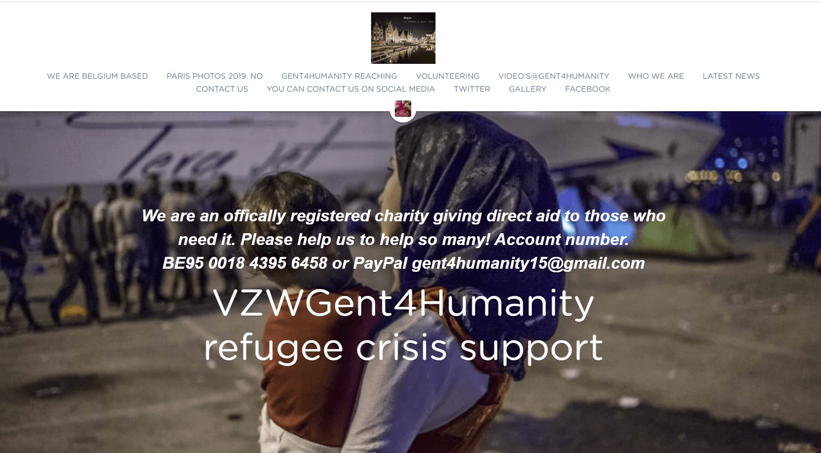
Task: Click the officially registered charity sentence
Action: pyautogui.click(x=404, y=228)
